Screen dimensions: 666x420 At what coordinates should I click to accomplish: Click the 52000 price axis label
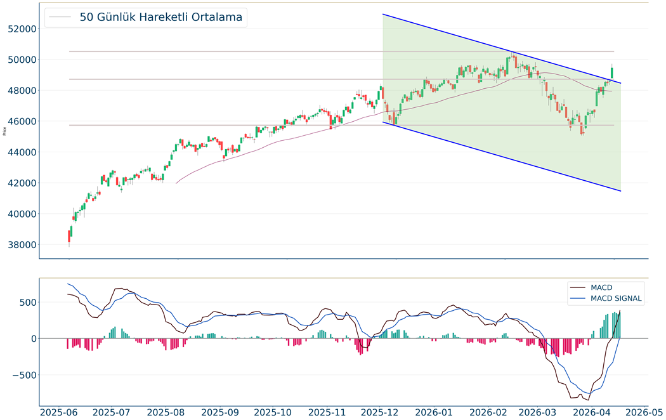tap(18, 29)
